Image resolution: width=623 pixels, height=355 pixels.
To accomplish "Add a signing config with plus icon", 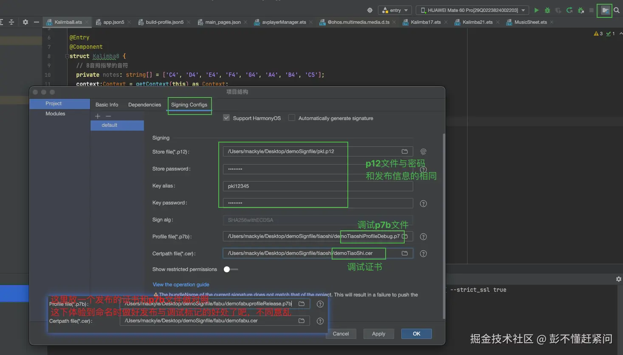I will click(98, 116).
